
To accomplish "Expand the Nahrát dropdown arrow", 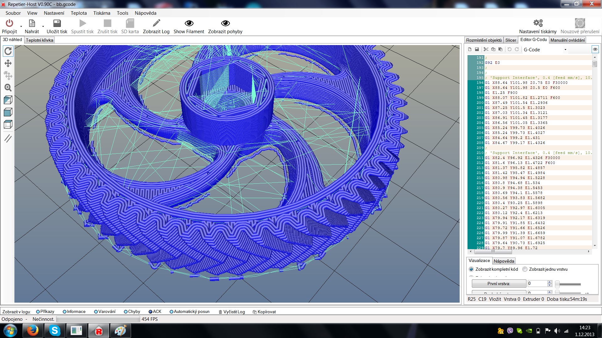I will point(43,26).
